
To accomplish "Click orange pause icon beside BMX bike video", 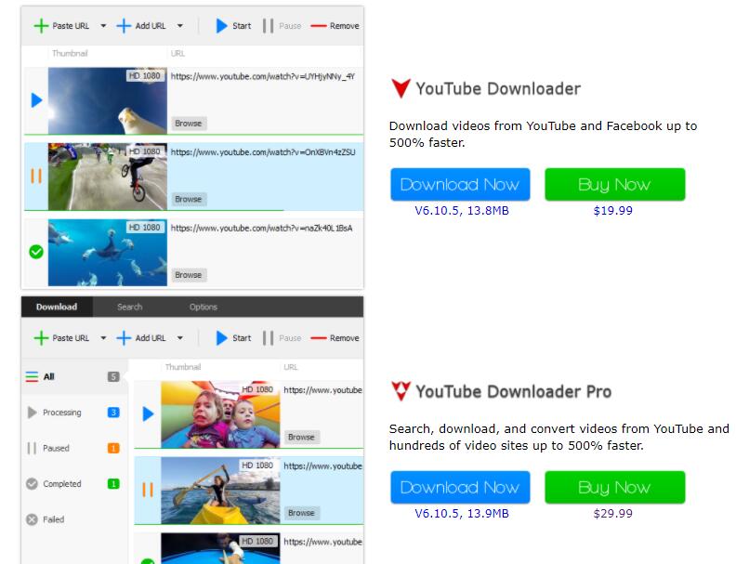I will click(x=36, y=176).
